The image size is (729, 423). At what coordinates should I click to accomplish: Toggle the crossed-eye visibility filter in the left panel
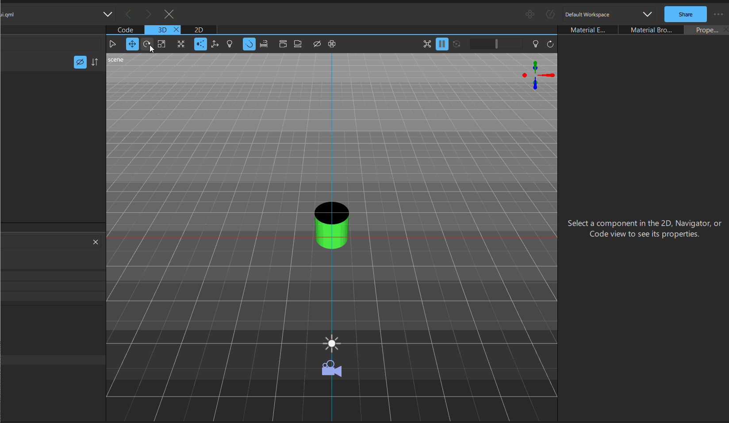(x=80, y=62)
